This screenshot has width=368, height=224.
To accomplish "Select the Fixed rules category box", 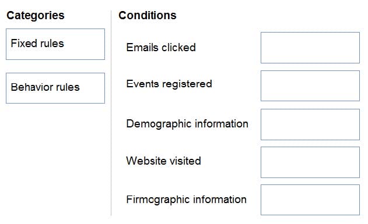I will click(x=55, y=44).
